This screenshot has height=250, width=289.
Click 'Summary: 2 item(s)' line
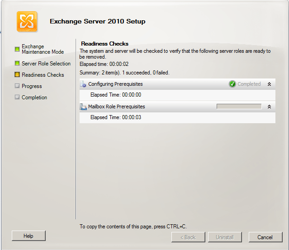(124, 73)
